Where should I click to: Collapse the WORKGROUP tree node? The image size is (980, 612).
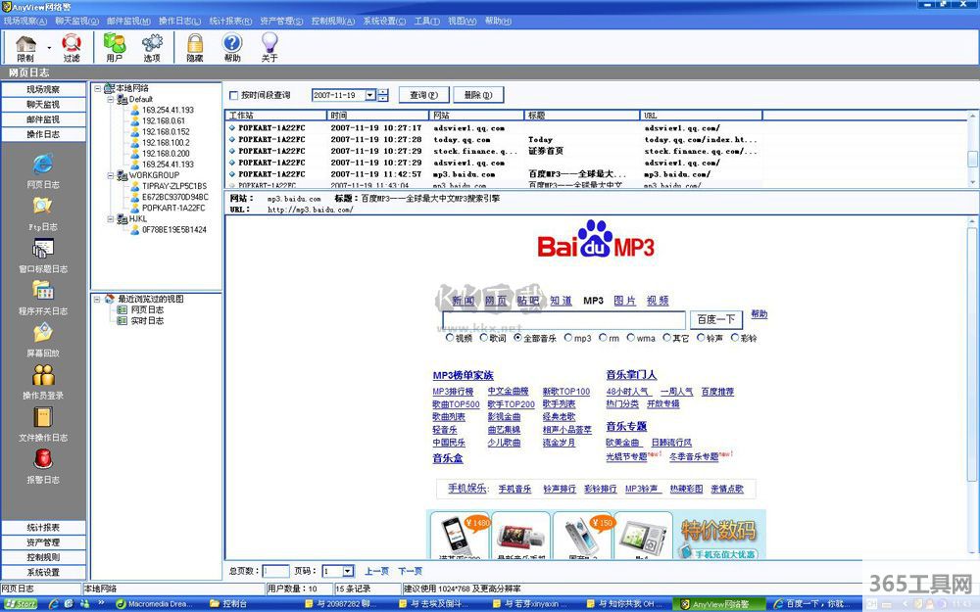109,175
